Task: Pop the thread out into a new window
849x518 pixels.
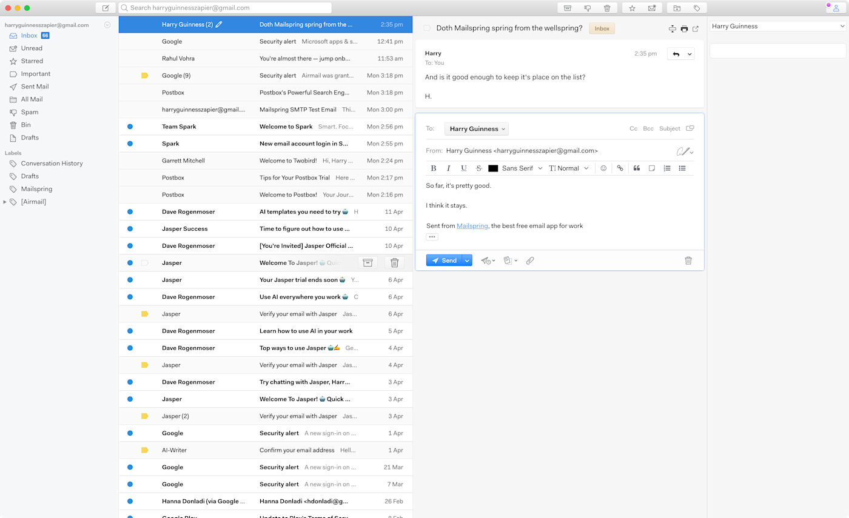Action: (x=696, y=28)
